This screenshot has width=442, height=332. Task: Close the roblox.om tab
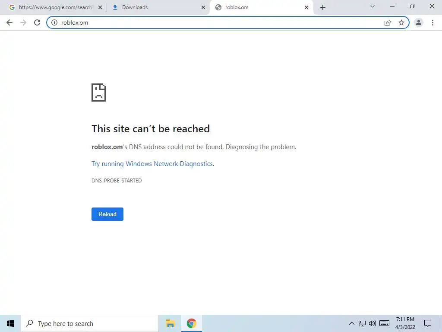(306, 7)
